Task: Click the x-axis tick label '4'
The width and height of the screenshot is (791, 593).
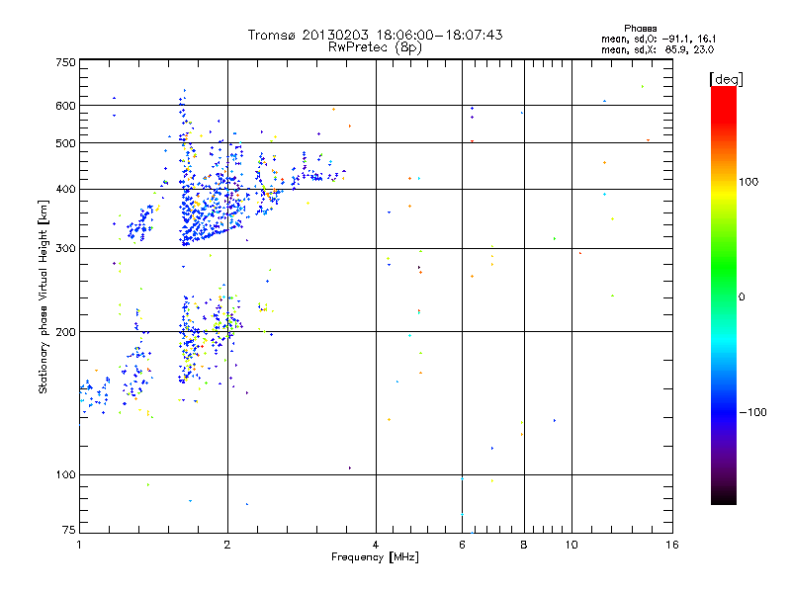Action: click(376, 545)
